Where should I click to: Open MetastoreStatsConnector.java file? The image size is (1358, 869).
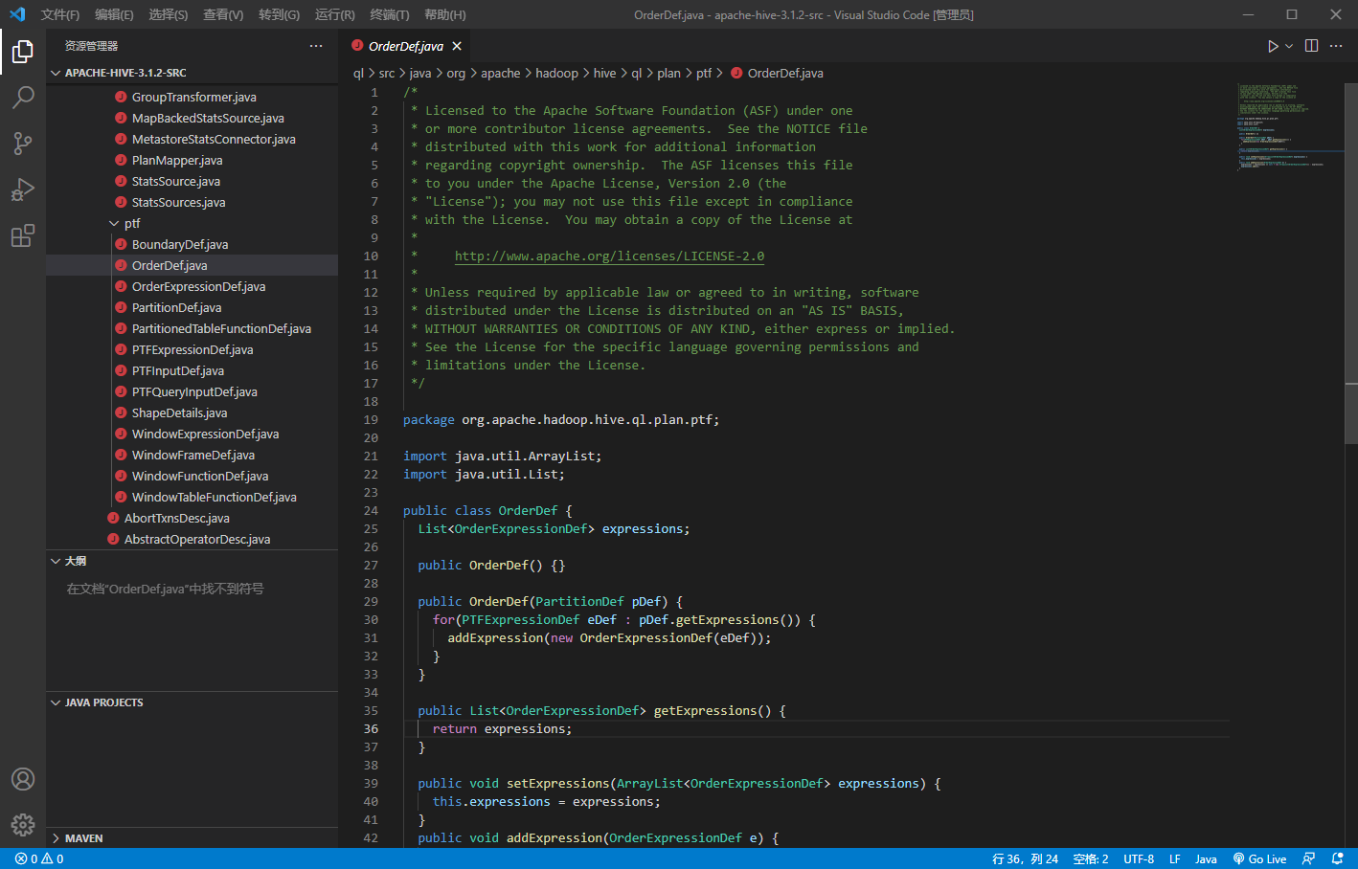(214, 139)
